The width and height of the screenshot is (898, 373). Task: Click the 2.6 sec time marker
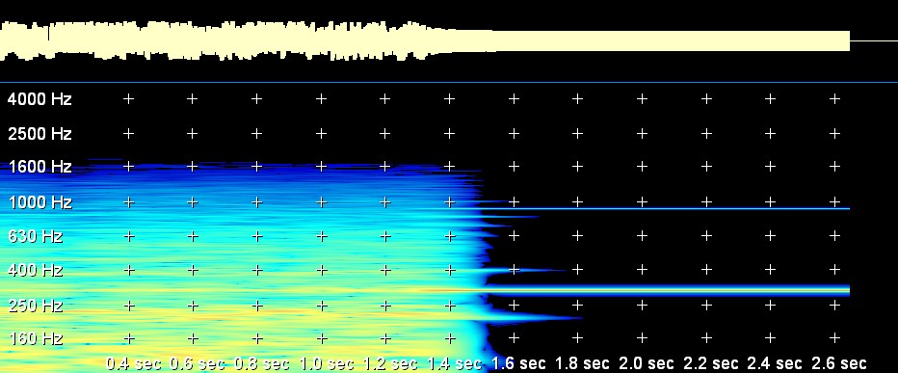point(839,363)
